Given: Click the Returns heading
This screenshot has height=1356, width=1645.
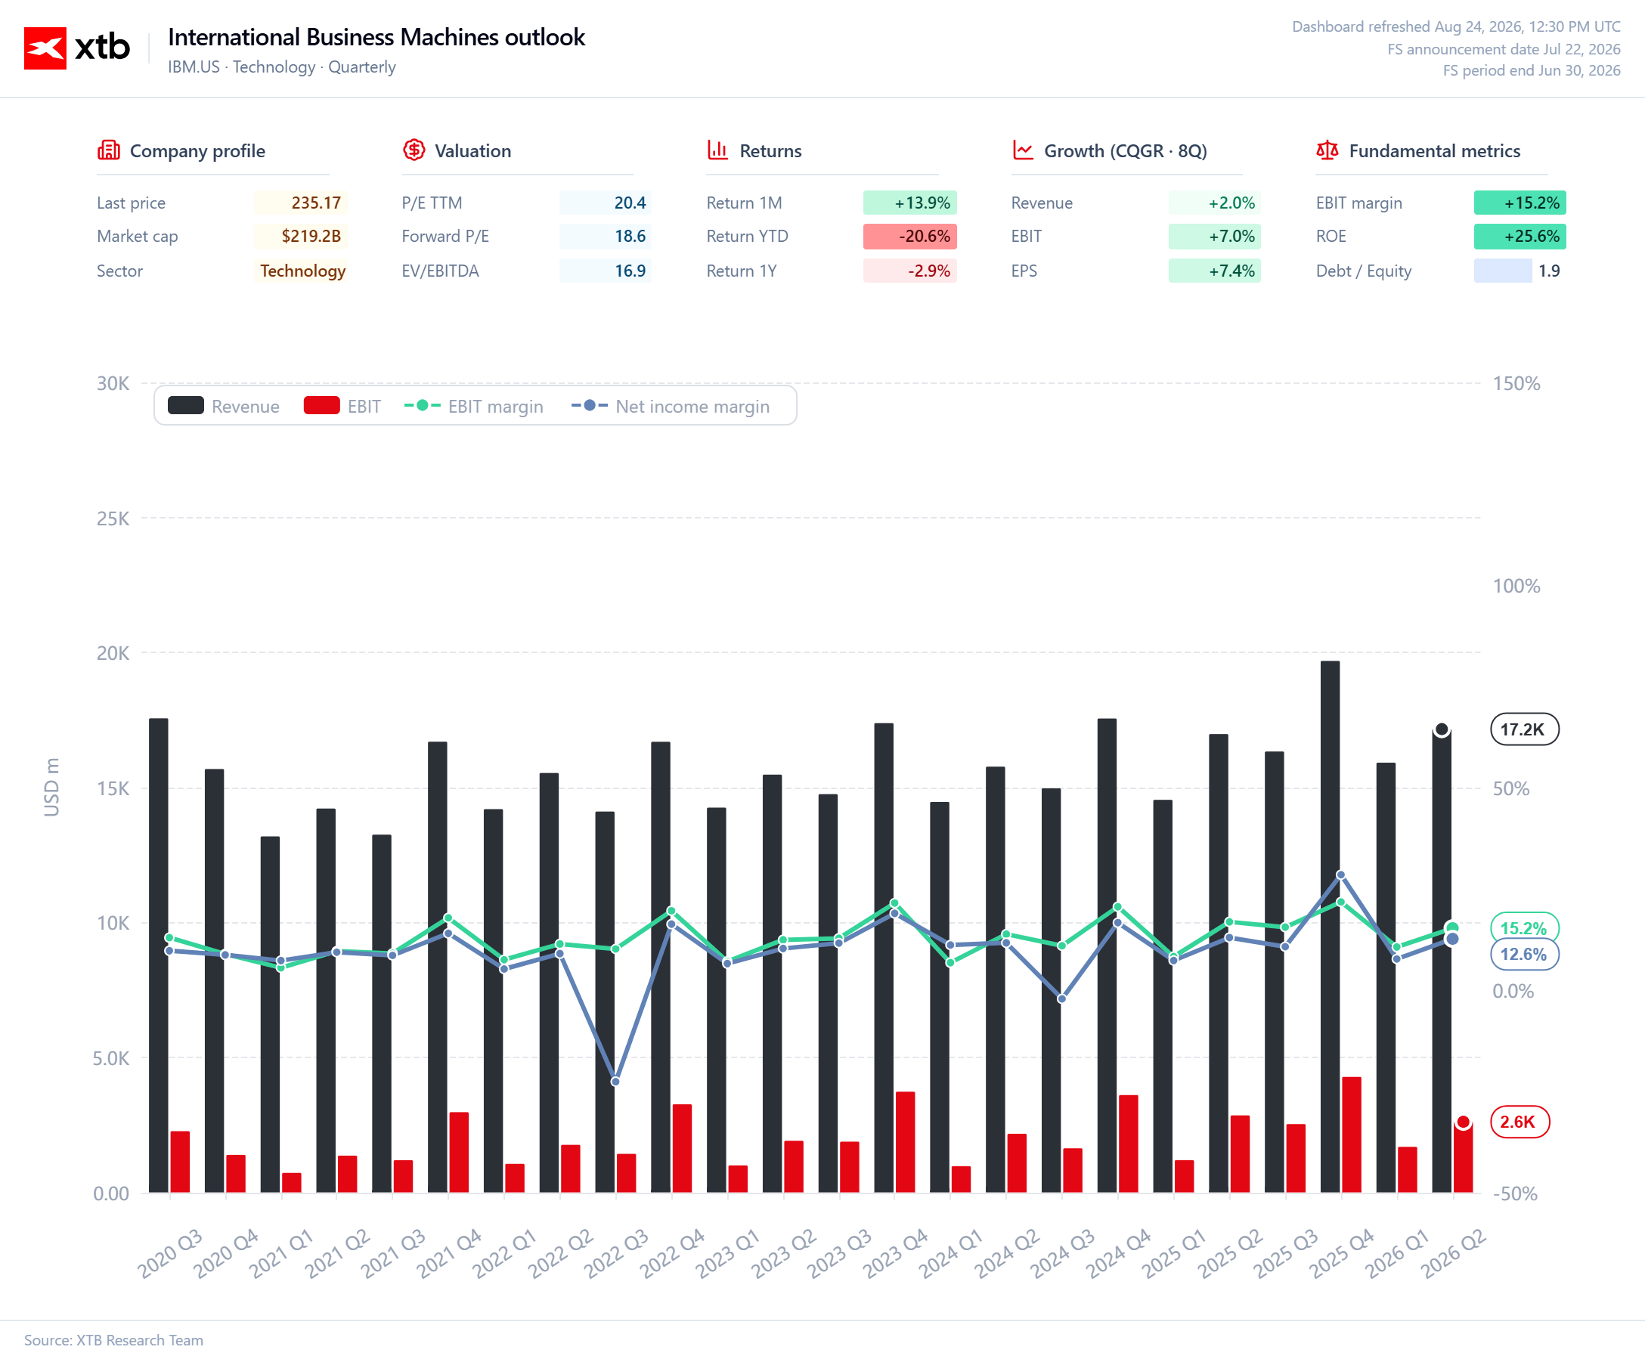Looking at the screenshot, I should click(770, 150).
